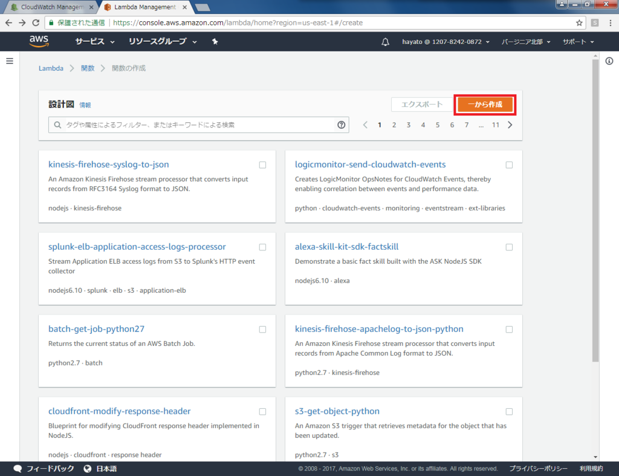Click the browser back arrow
The width and height of the screenshot is (619, 476).
click(8, 23)
